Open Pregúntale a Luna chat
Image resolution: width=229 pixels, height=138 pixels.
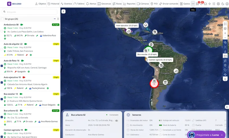[x=206, y=135]
